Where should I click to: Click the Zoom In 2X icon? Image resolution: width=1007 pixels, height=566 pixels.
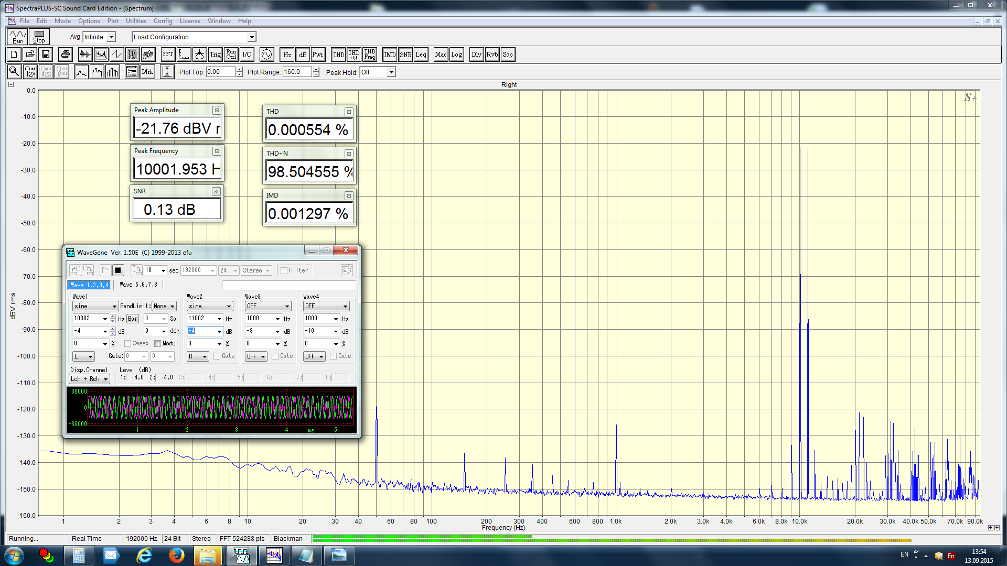30,72
